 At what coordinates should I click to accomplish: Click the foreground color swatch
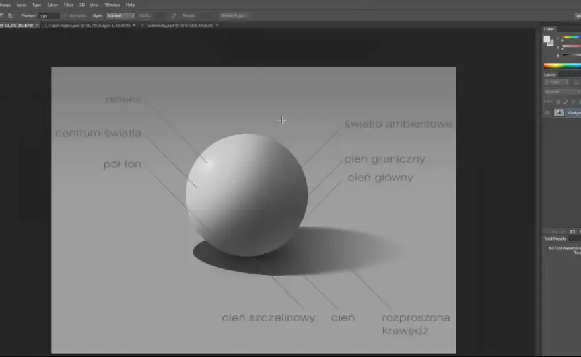[547, 39]
